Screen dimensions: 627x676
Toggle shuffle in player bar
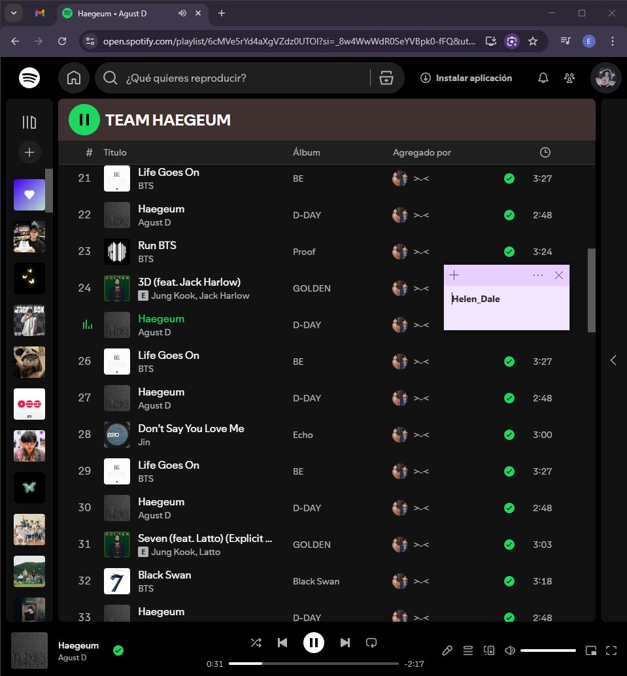256,643
